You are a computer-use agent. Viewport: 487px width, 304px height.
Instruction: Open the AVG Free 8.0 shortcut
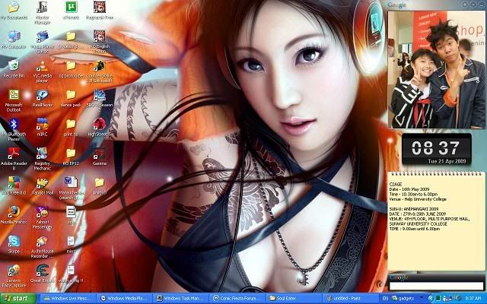[14, 185]
